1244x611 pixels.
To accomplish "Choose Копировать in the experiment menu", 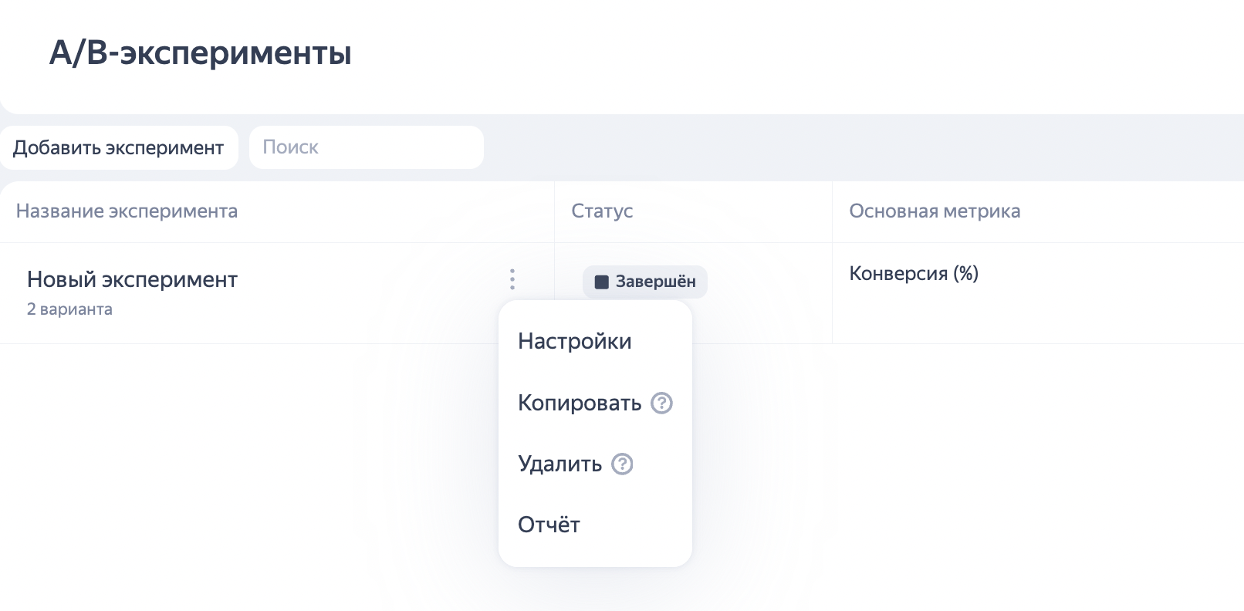I will (x=579, y=403).
